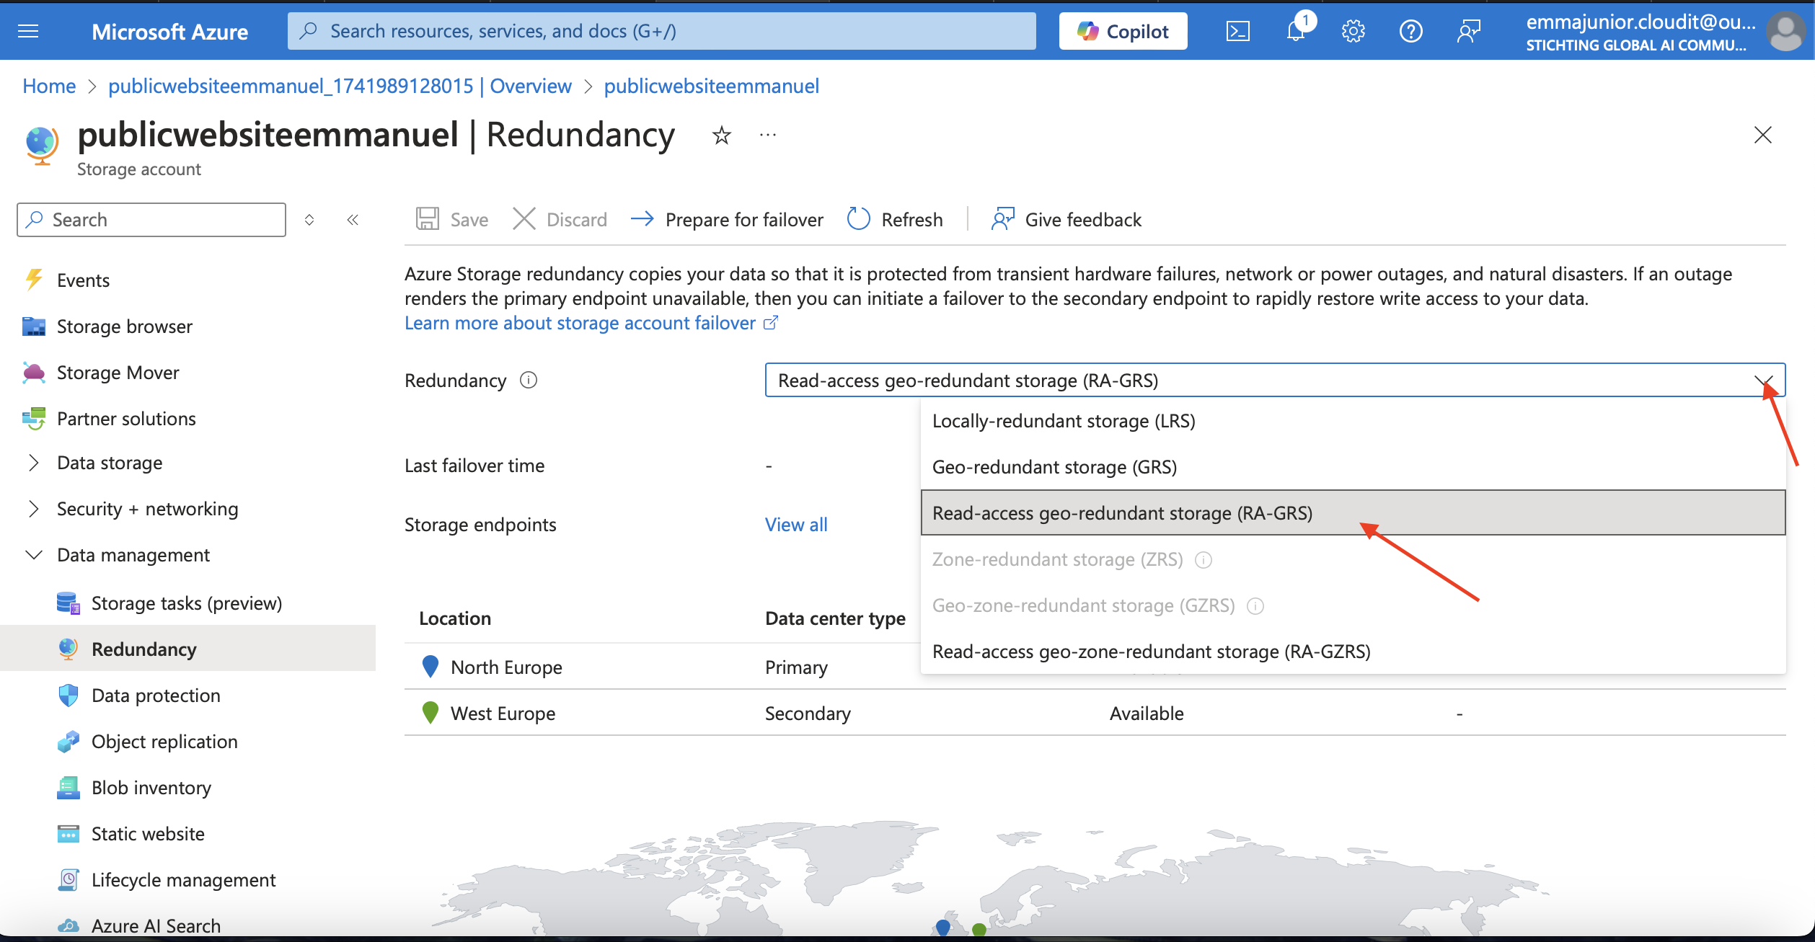Click the storage account globe icon

click(x=42, y=145)
